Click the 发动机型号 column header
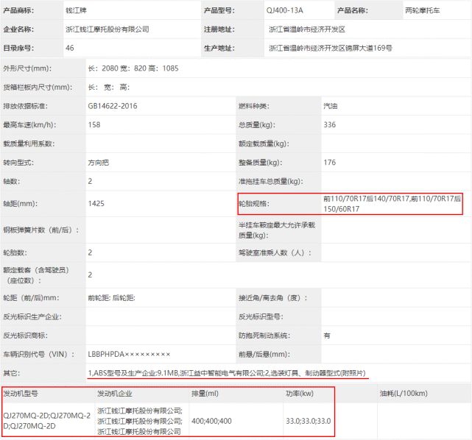Image resolution: width=472 pixels, height=440 pixels. click(x=21, y=394)
